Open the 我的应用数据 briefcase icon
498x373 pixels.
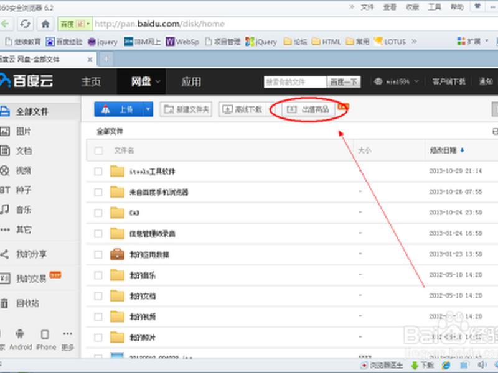[117, 254]
